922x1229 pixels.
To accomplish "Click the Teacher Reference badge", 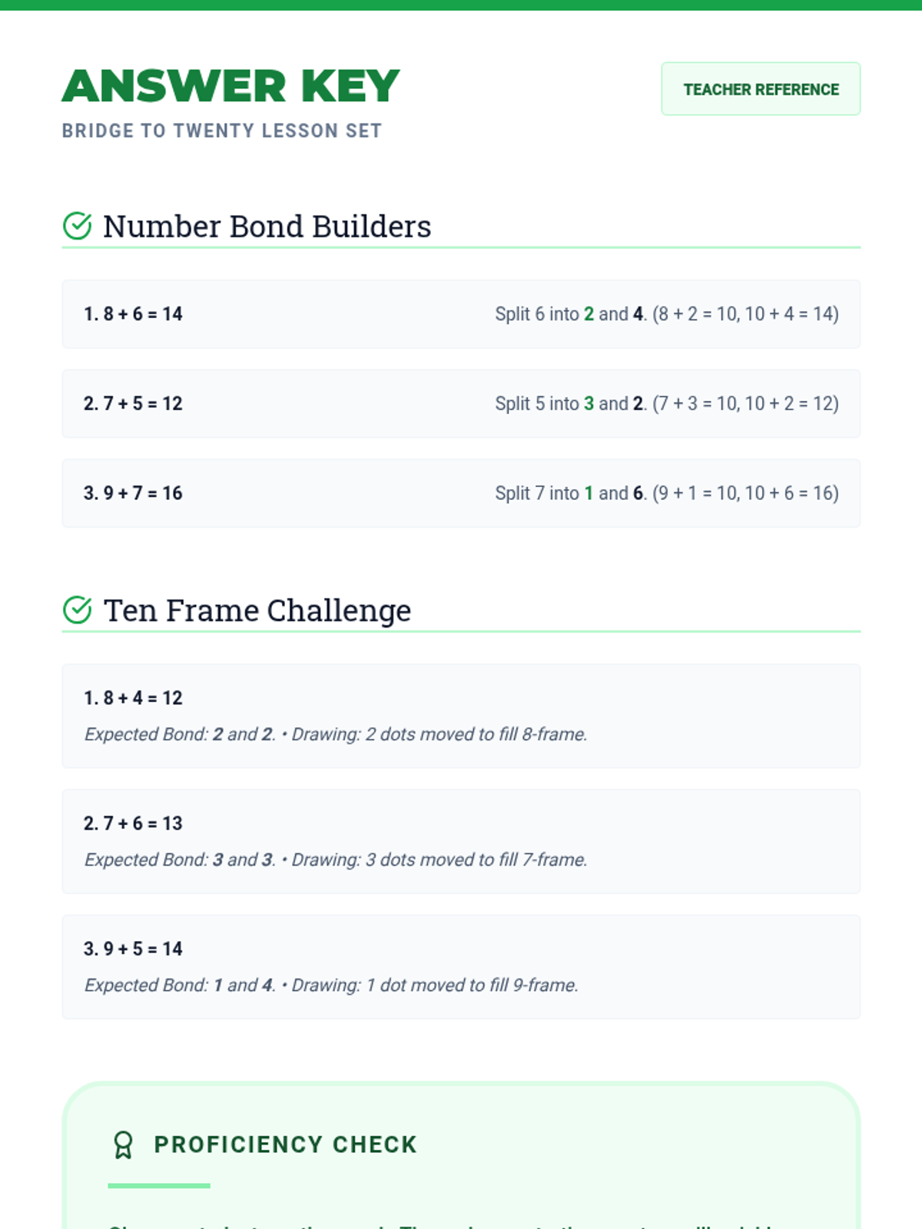I will [x=761, y=89].
